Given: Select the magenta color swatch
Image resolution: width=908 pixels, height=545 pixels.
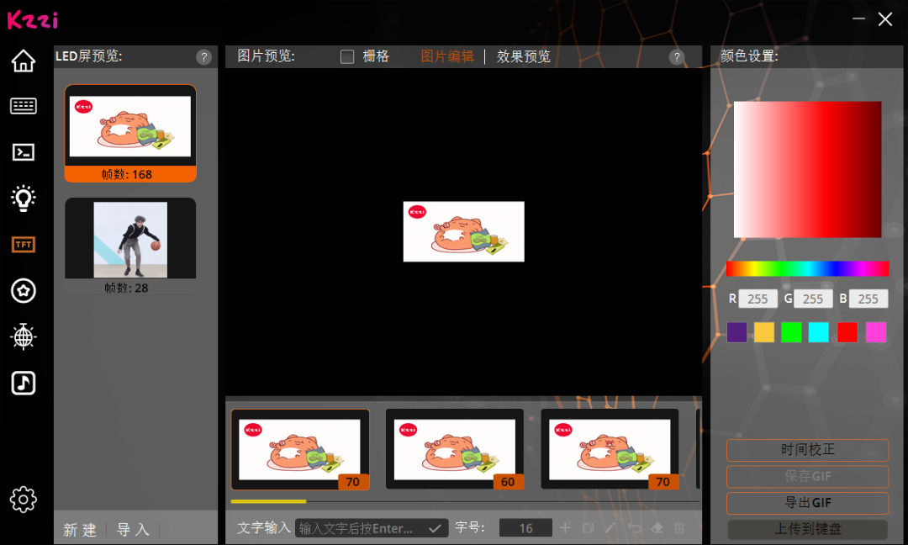Looking at the screenshot, I should [875, 332].
